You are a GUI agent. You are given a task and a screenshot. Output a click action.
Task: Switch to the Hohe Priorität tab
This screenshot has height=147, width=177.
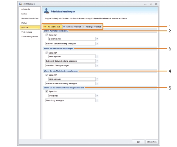tap(53, 27)
